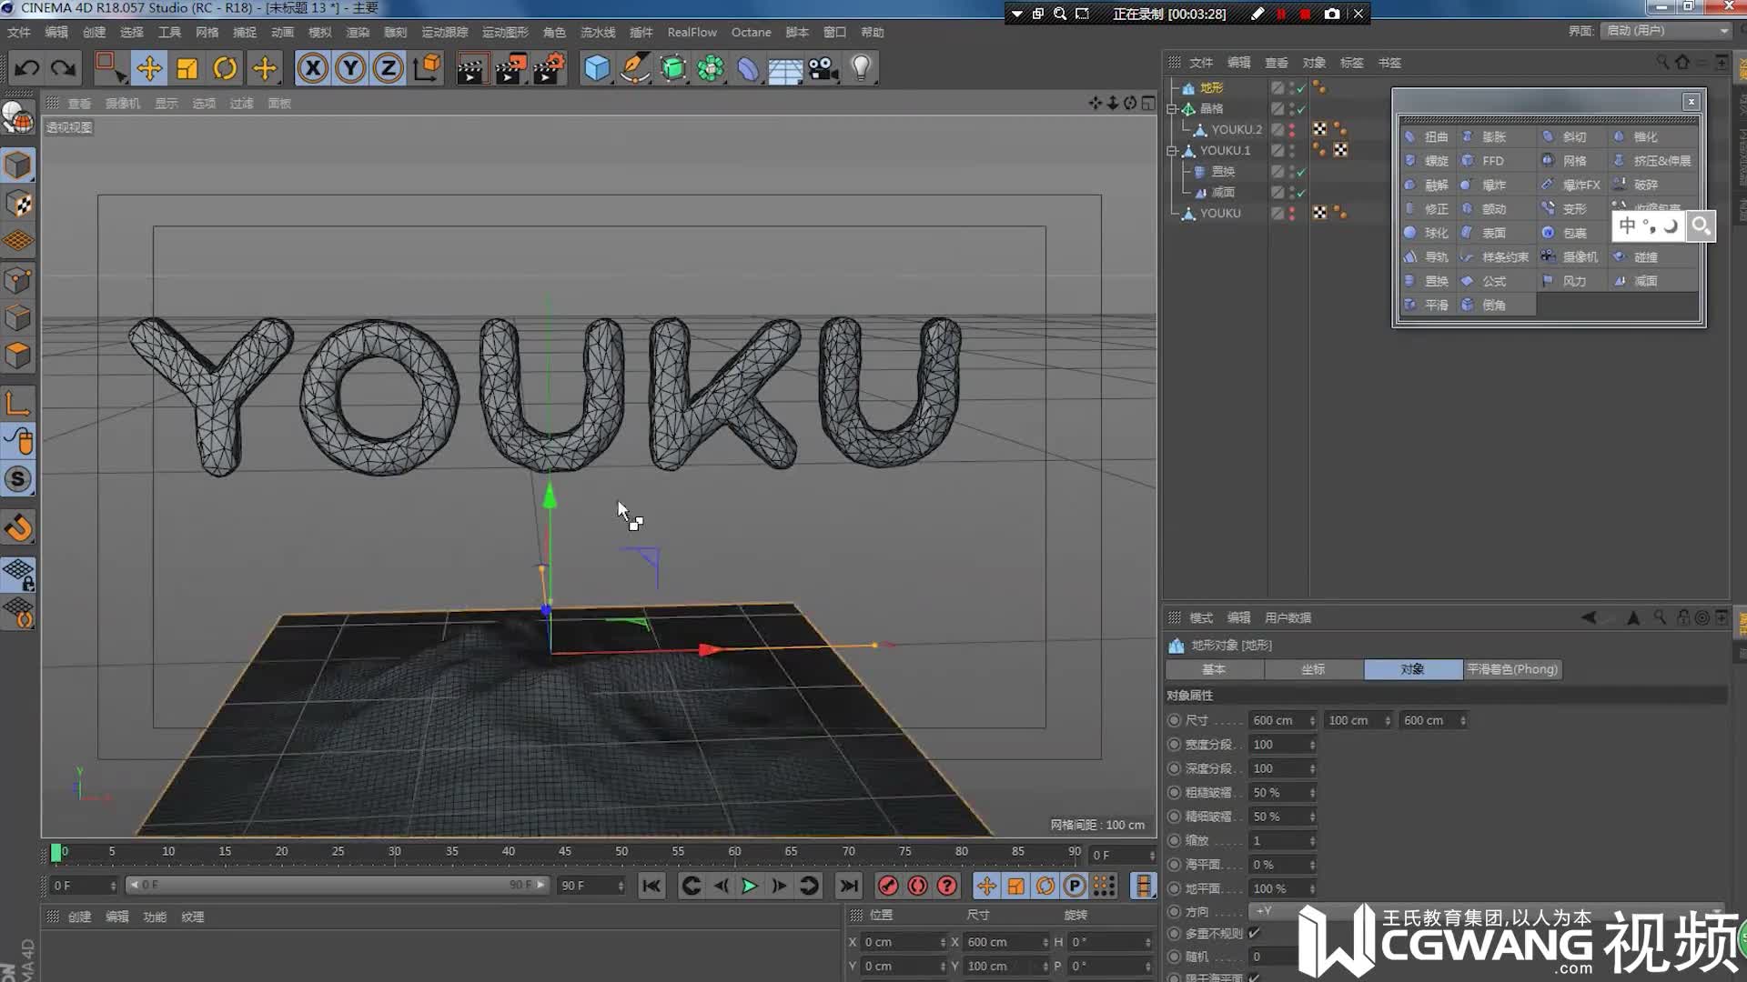Collapse the YOUKU.1 tree node
This screenshot has width=1747, height=982.
point(1173,151)
